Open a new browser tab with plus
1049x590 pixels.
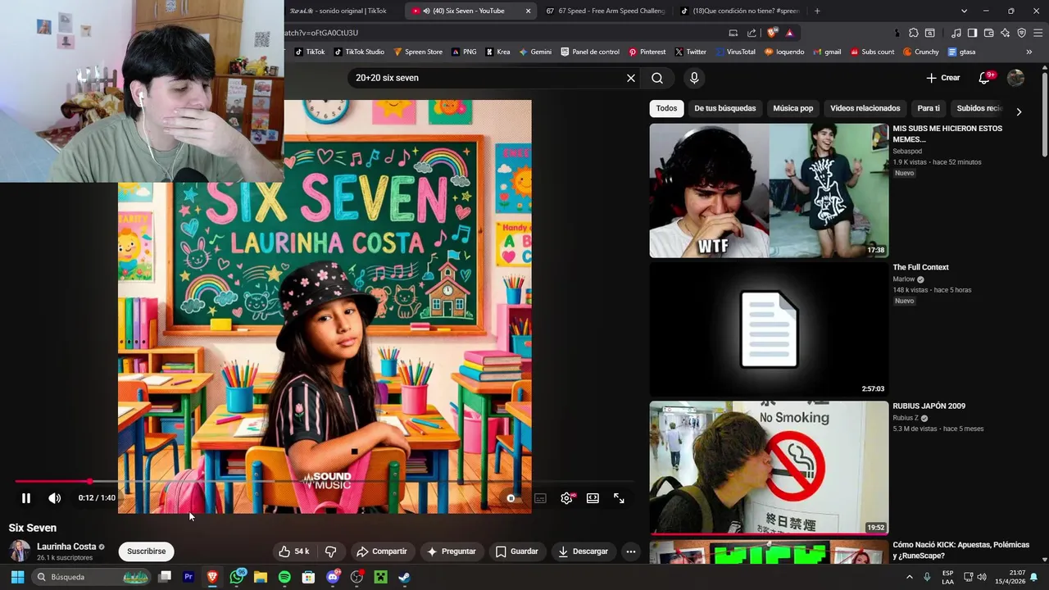817,11
